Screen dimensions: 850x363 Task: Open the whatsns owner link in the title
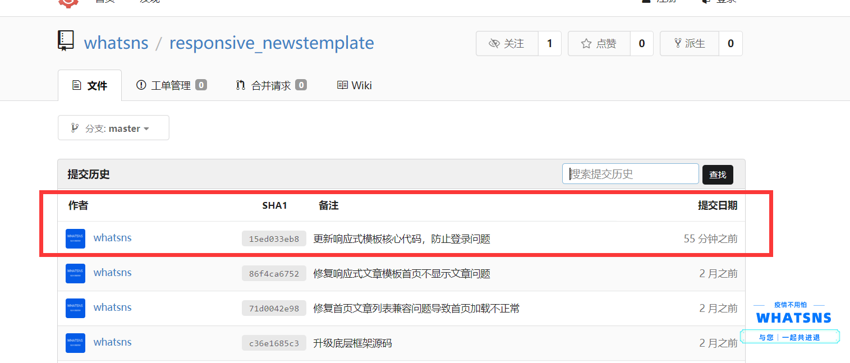pos(116,43)
